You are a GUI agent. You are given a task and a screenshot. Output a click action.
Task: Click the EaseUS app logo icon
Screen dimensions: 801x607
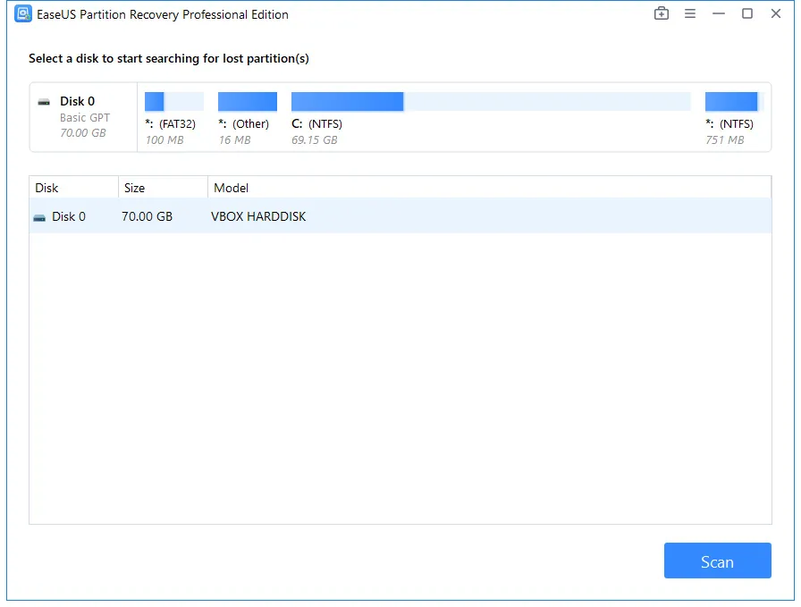click(23, 13)
